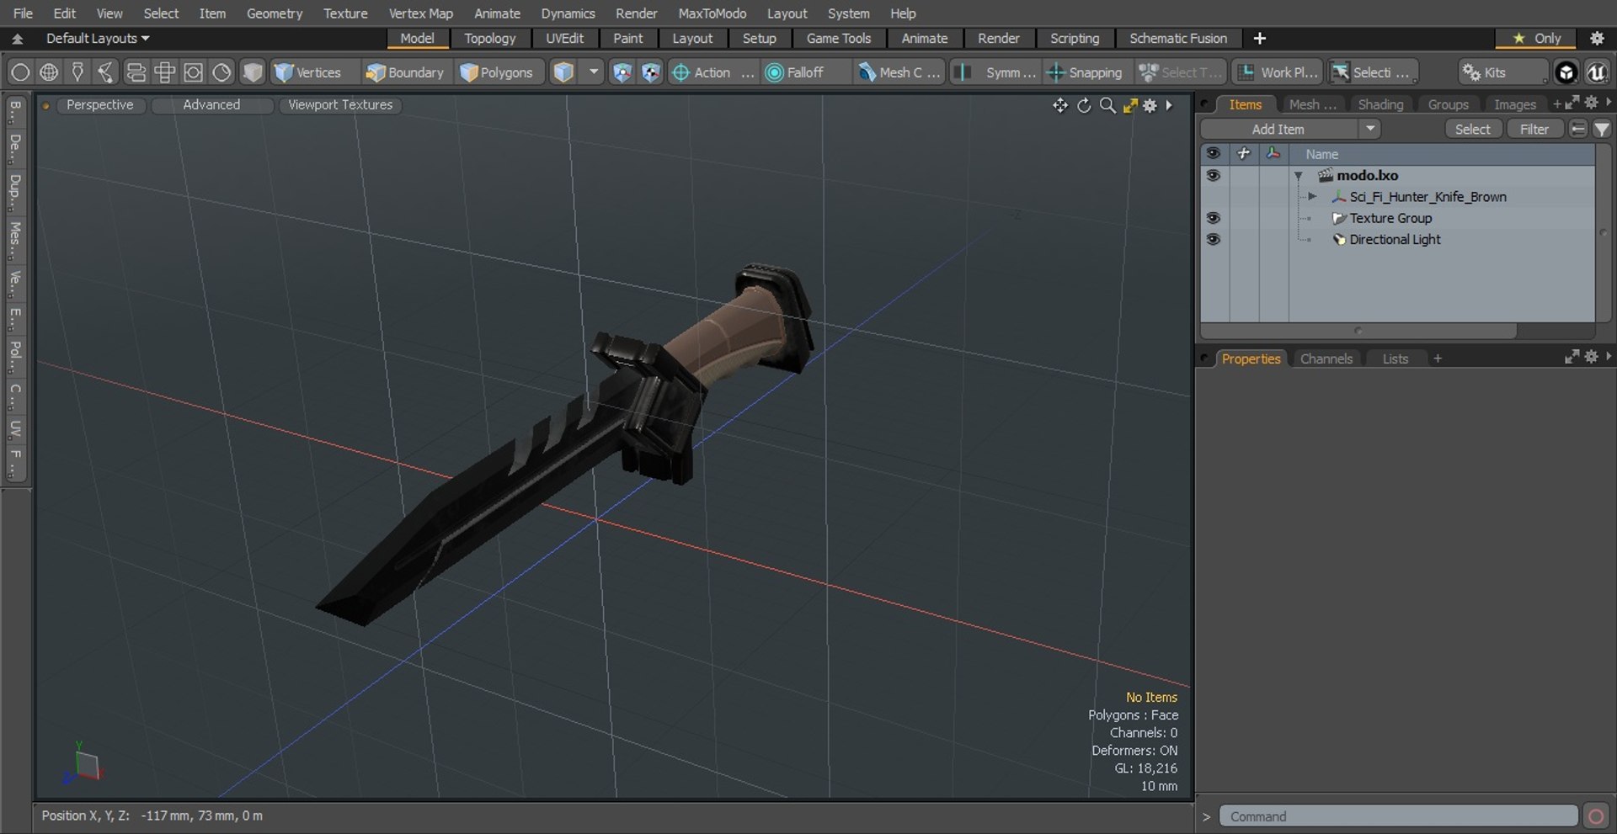Open the Perspective view type dropdown

point(100,105)
